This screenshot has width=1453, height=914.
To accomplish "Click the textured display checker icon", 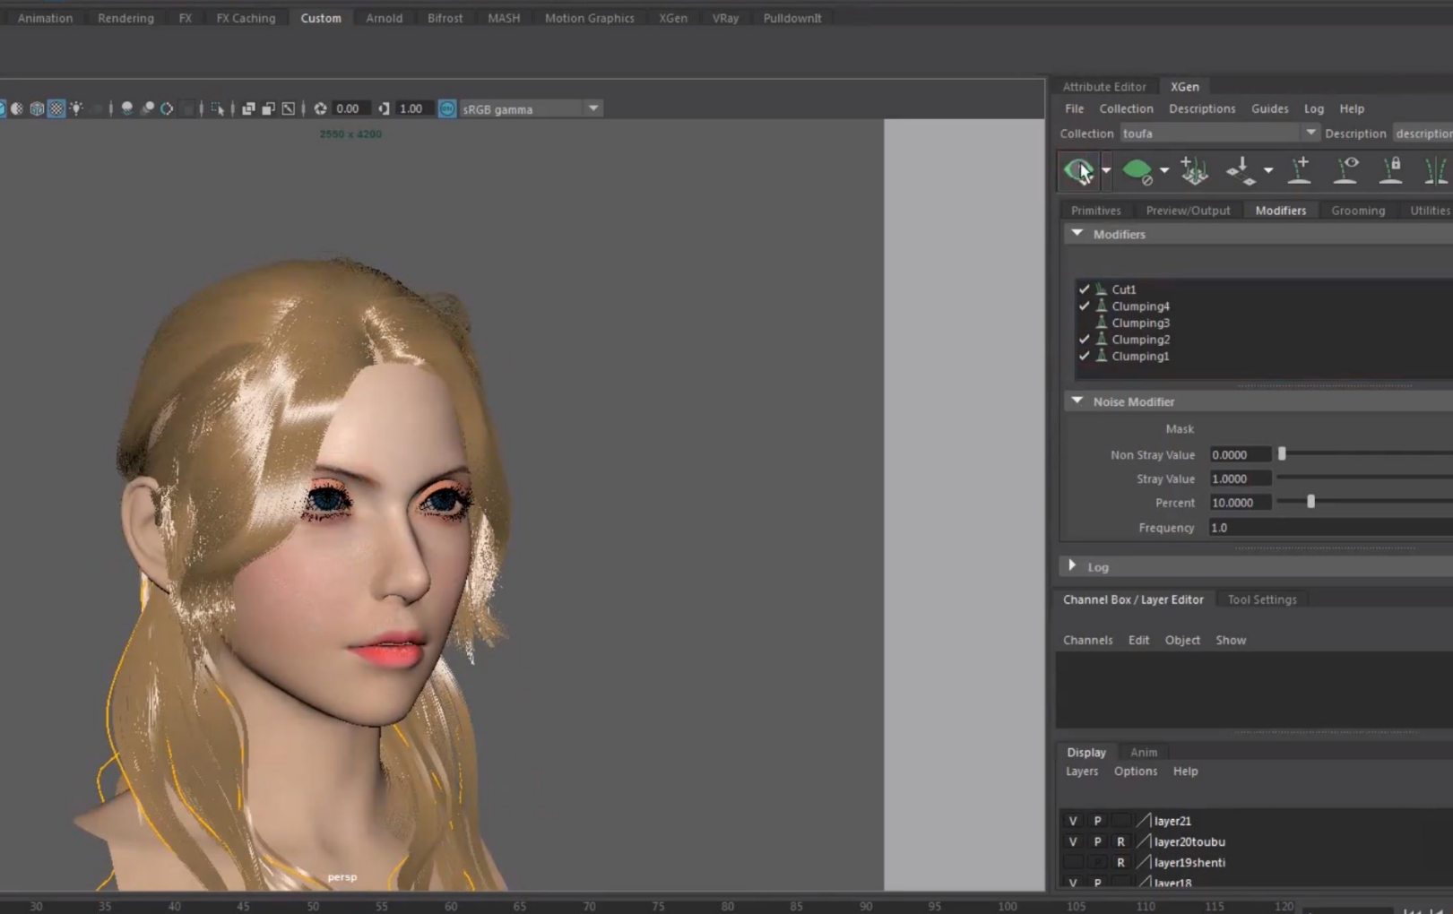I will tap(56, 108).
